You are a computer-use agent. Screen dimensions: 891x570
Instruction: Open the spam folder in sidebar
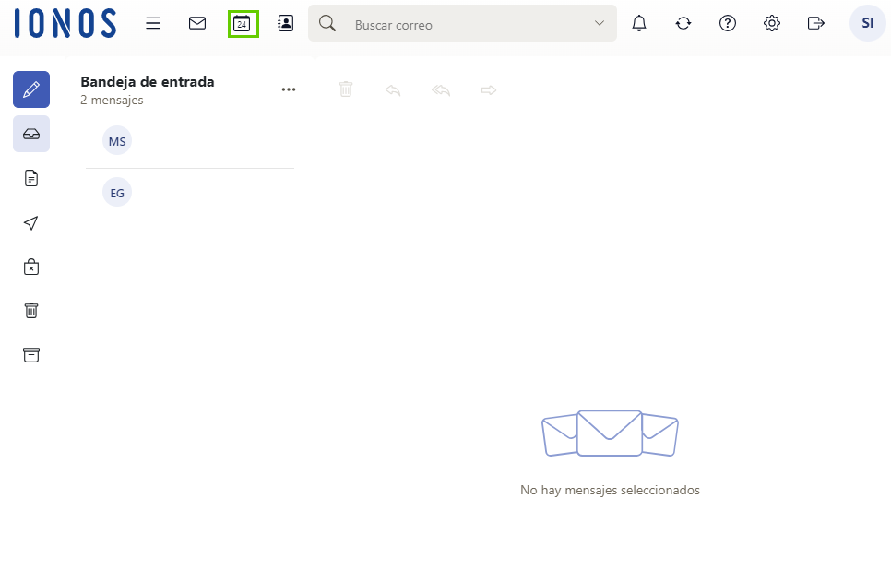(x=31, y=267)
